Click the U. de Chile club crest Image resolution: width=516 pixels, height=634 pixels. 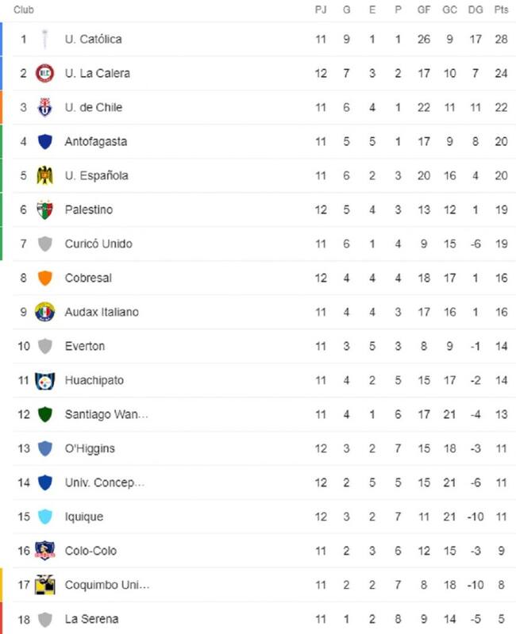[45, 107]
